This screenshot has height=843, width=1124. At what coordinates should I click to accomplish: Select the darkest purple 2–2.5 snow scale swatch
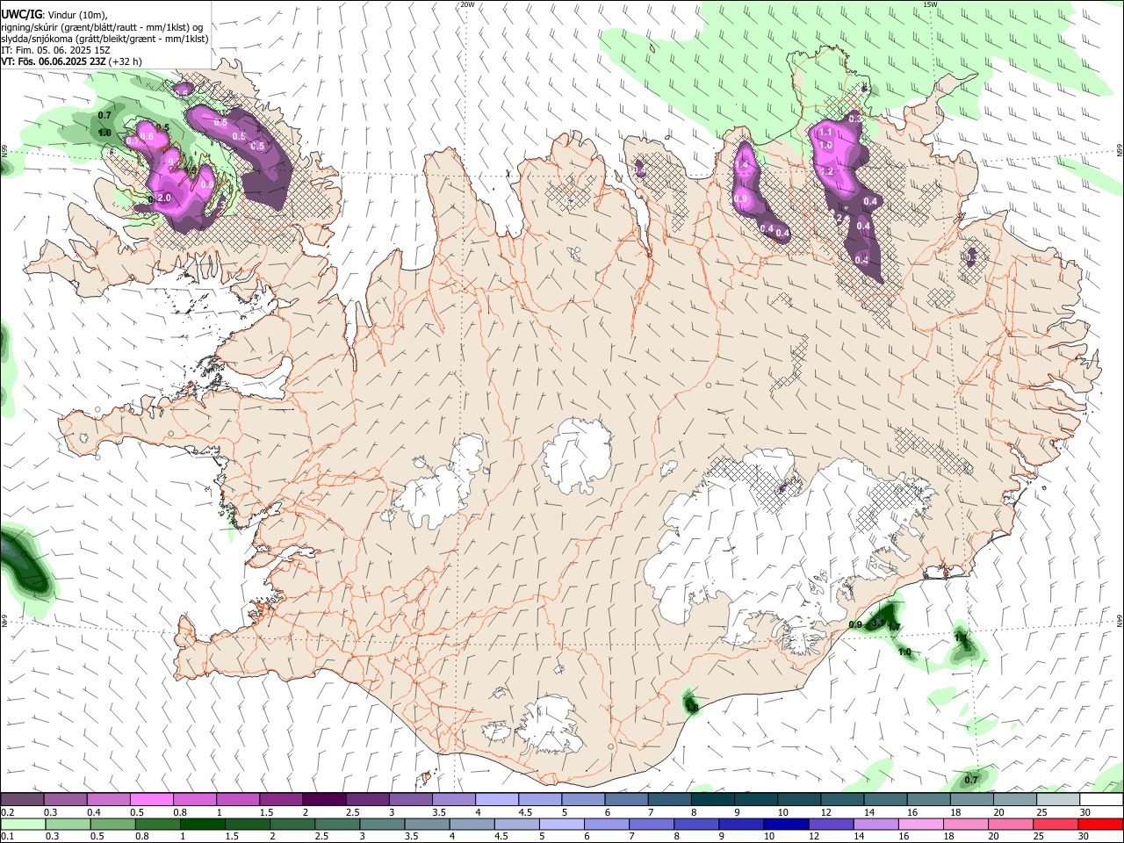click(323, 800)
